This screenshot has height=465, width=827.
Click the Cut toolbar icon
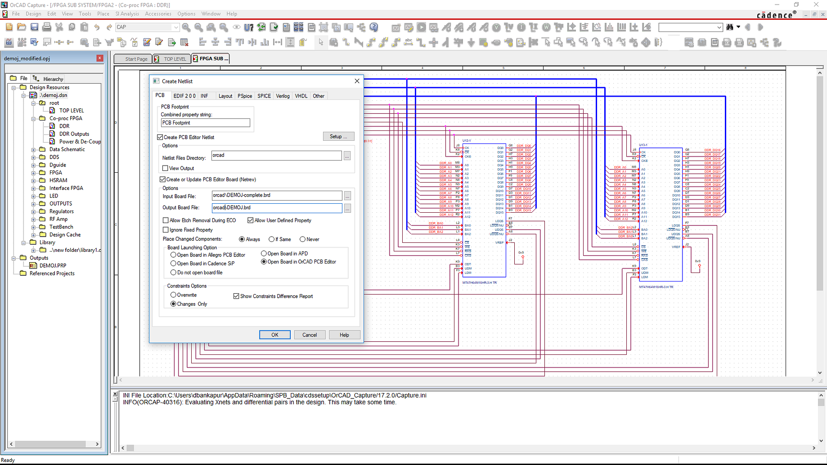point(59,27)
